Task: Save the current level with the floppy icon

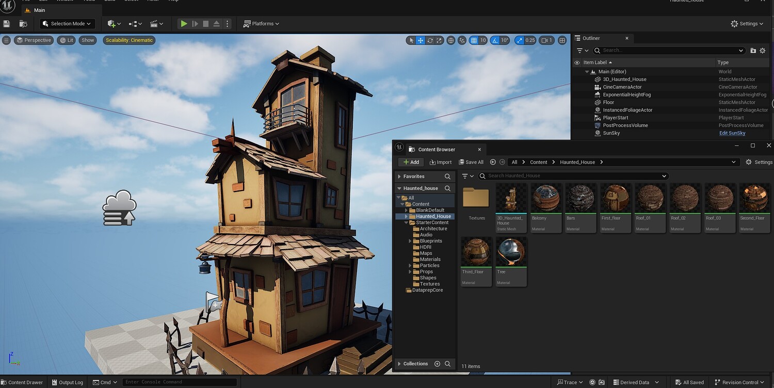Action: coord(7,24)
